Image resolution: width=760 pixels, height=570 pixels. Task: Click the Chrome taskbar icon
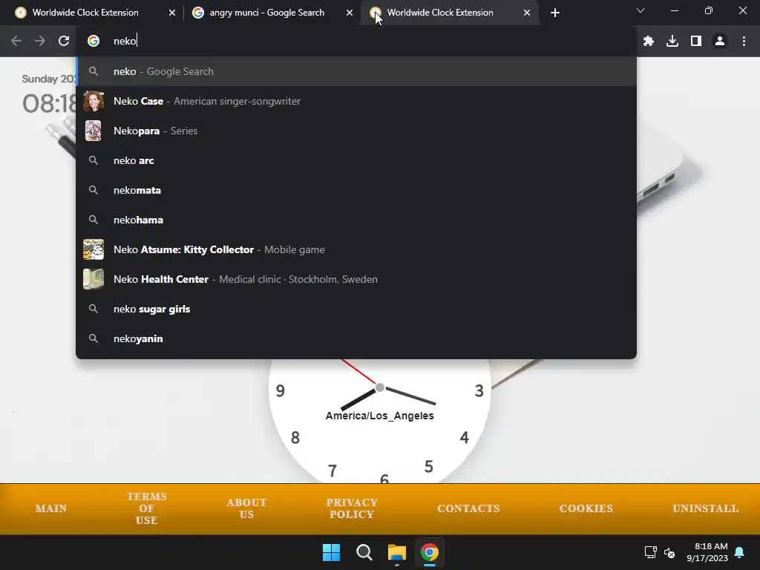pyautogui.click(x=430, y=552)
